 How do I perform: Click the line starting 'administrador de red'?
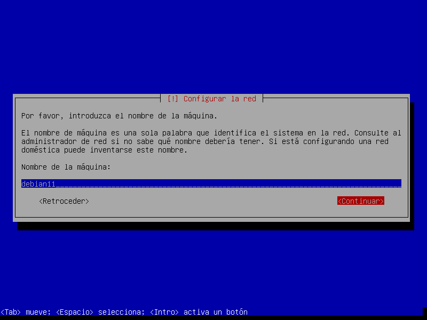tap(211, 141)
